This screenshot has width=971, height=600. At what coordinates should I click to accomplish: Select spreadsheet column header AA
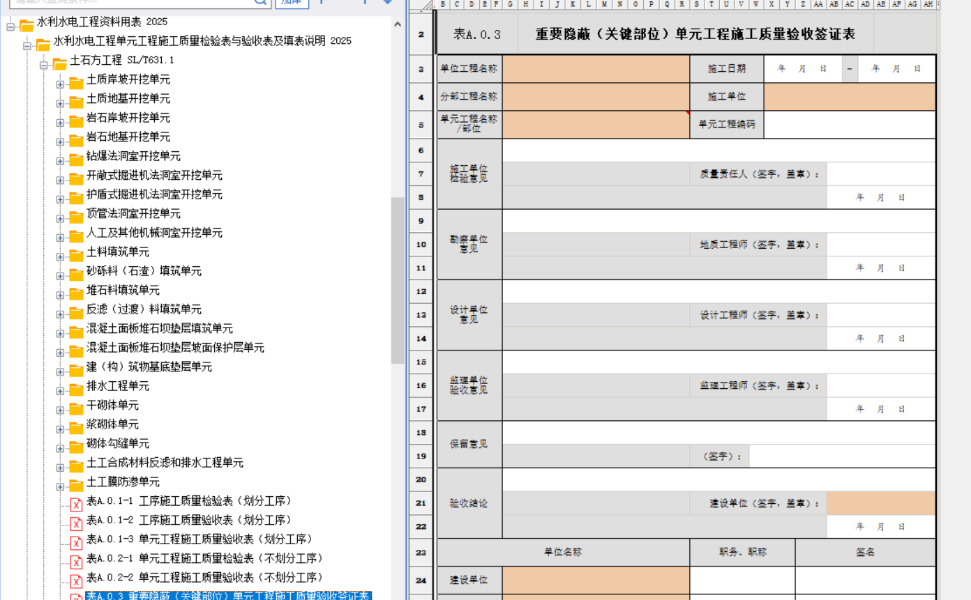[x=818, y=4]
